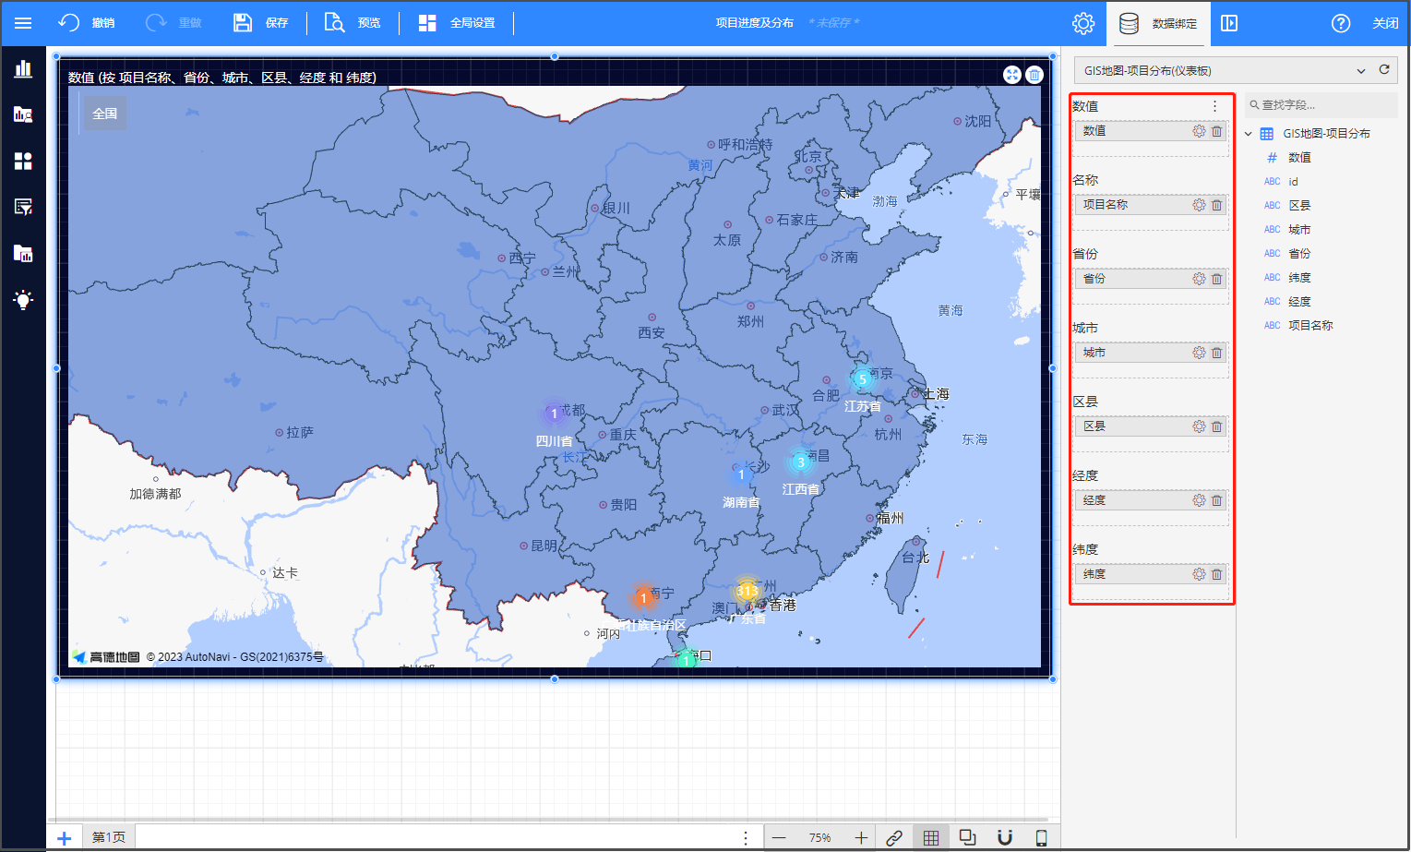This screenshot has height=852, width=1411.
Task: Refresh the dataset with the reload icon
Action: 1384,70
